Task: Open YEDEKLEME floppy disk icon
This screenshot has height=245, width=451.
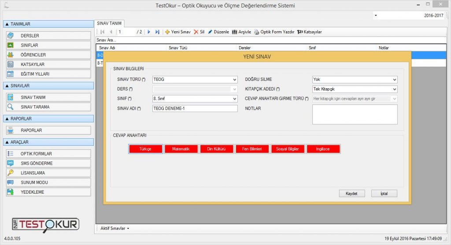Action: pos(11,191)
